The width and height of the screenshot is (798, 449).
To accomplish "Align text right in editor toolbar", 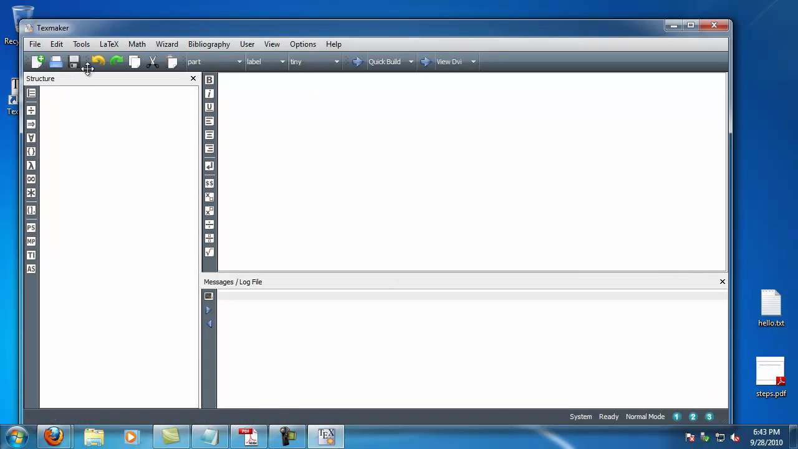I will pos(209,148).
